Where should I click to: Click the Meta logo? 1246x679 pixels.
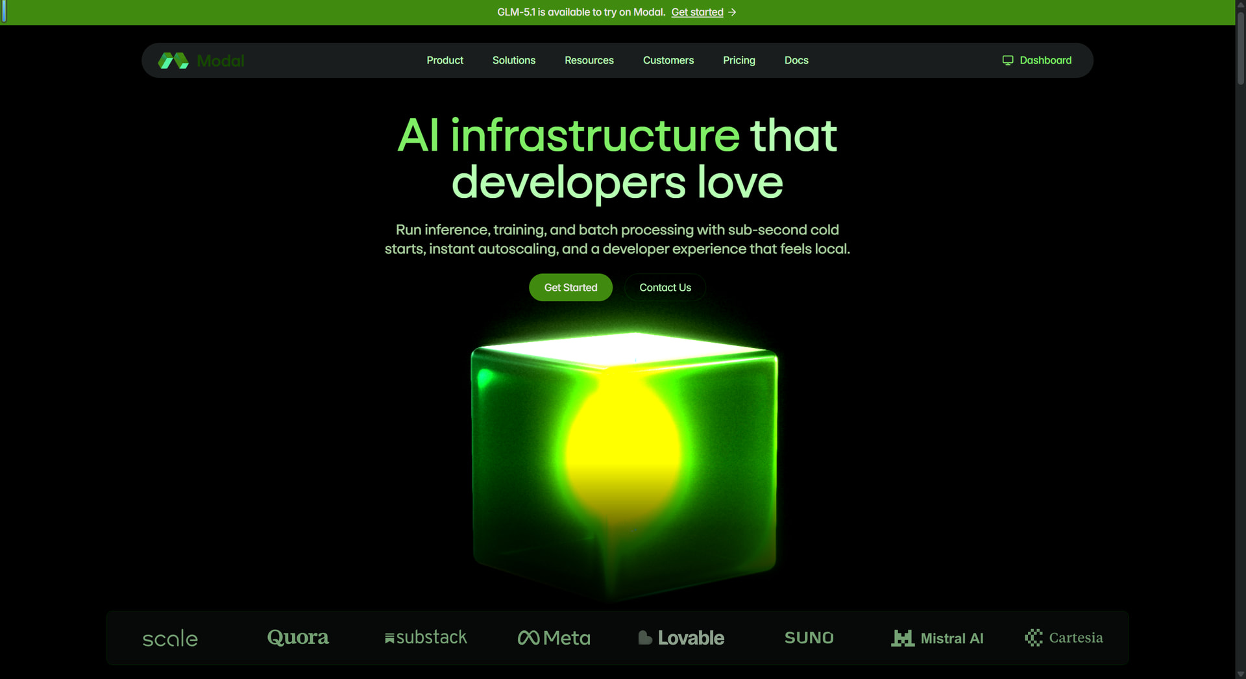[x=554, y=638]
